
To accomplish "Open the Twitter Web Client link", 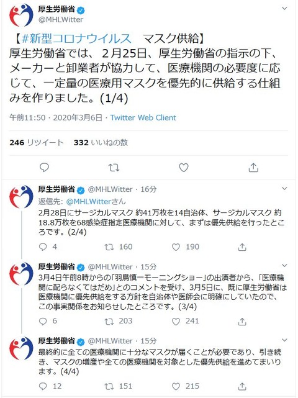I will click(143, 117).
